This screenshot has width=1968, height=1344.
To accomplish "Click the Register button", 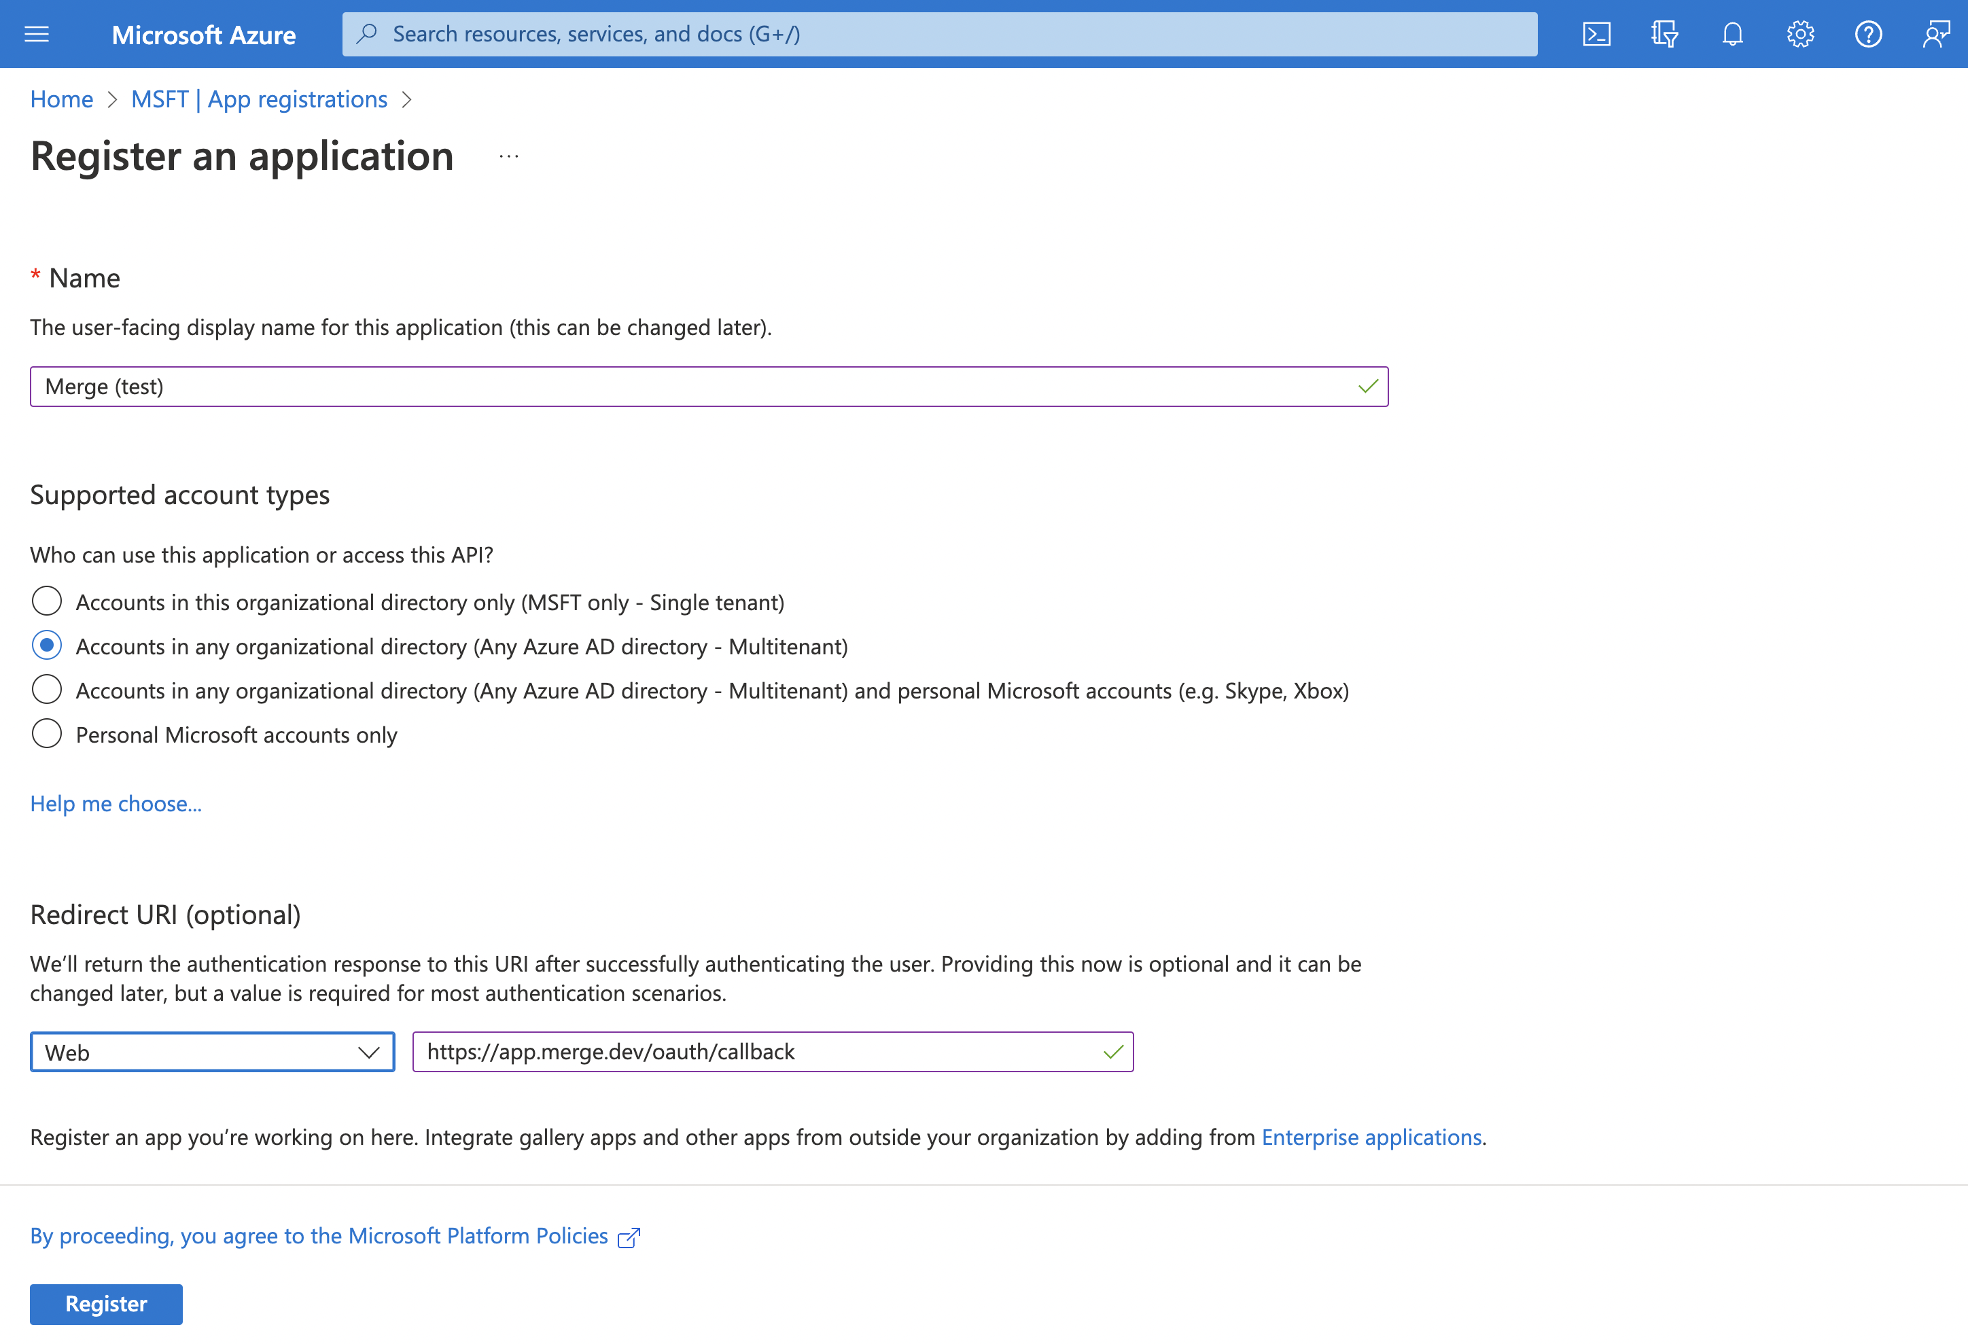I will click(106, 1303).
